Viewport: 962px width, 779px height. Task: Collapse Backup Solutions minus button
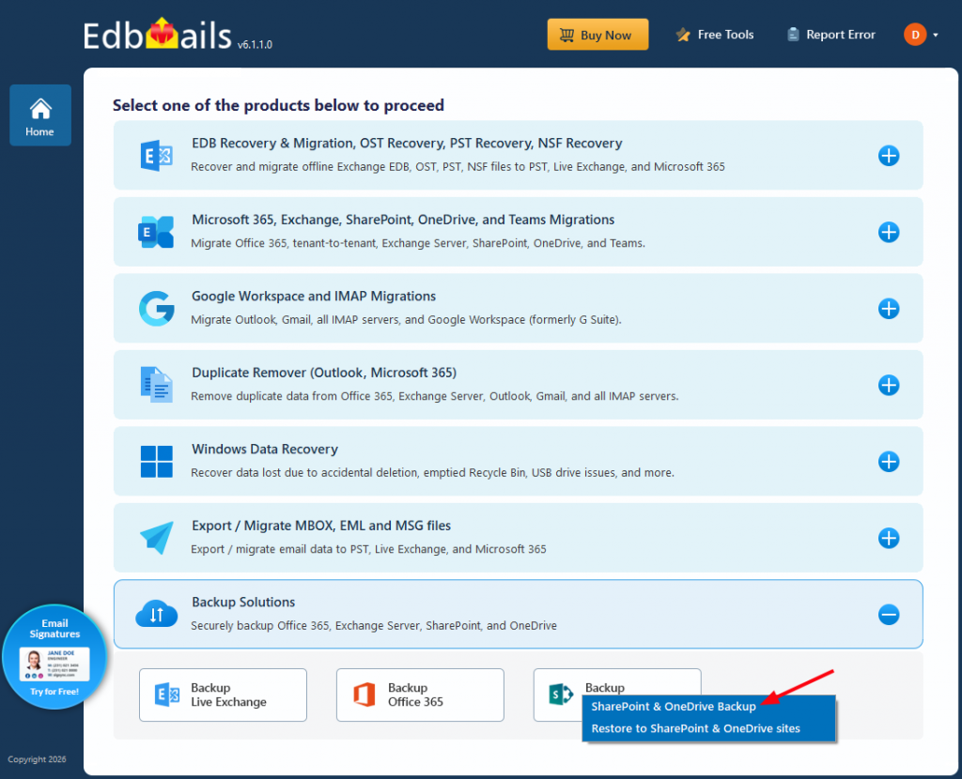[x=889, y=614]
